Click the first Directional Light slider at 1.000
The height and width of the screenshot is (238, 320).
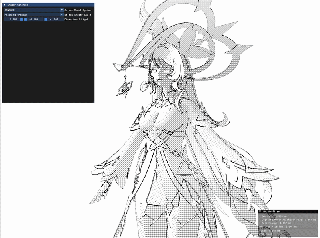pyautogui.click(x=14, y=19)
